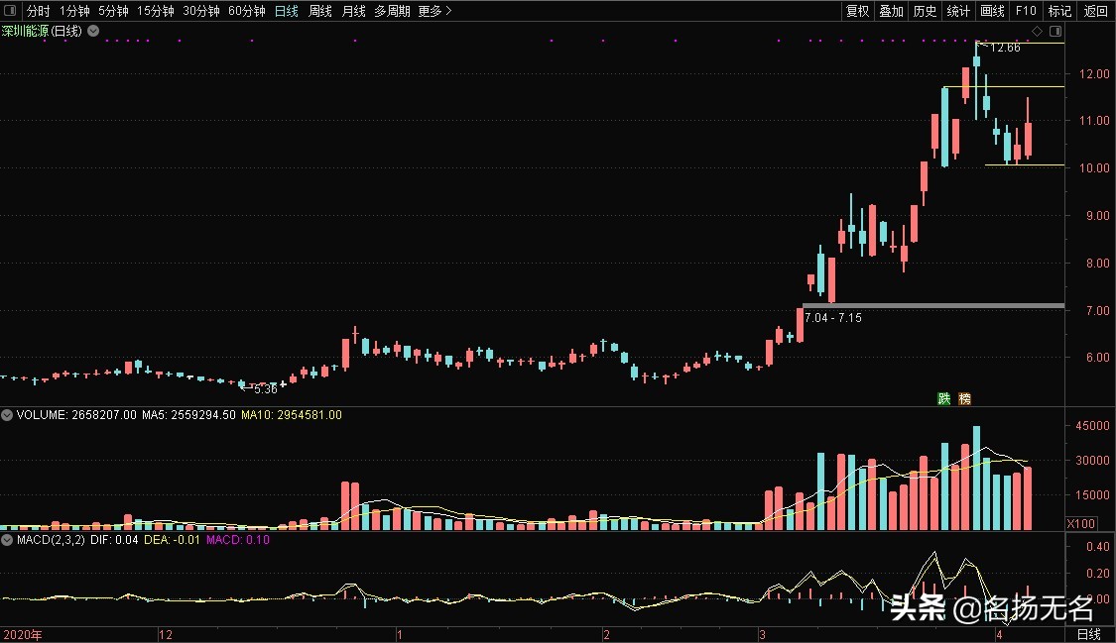Viewport: 1116px width, 643px height.
Task: Click the 3 month marker on axis
Action: coord(762,634)
